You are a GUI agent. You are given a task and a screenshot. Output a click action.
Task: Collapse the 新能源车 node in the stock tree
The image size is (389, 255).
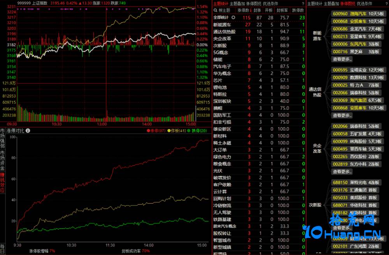pos(317,36)
